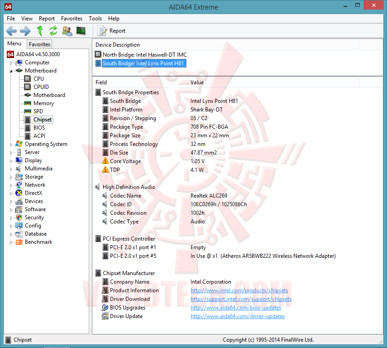Viewport: 387px width, 348px height.
Task: Click the Server icon in tree
Action: (19, 152)
